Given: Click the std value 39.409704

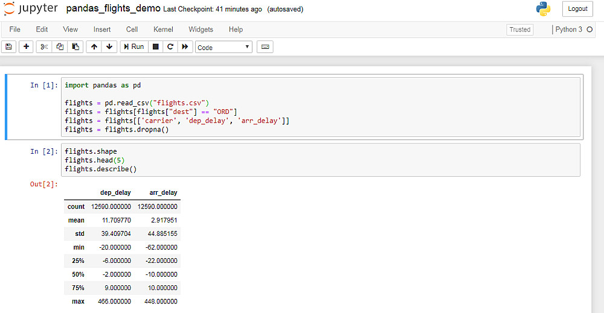Looking at the screenshot, I should 116,234.
